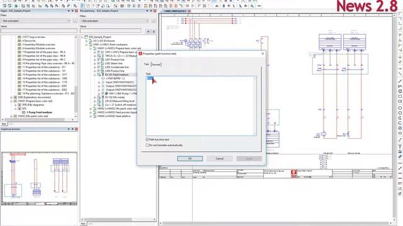
Task: Click the ESS_Sample_Project project icon
Action: coord(86,37)
